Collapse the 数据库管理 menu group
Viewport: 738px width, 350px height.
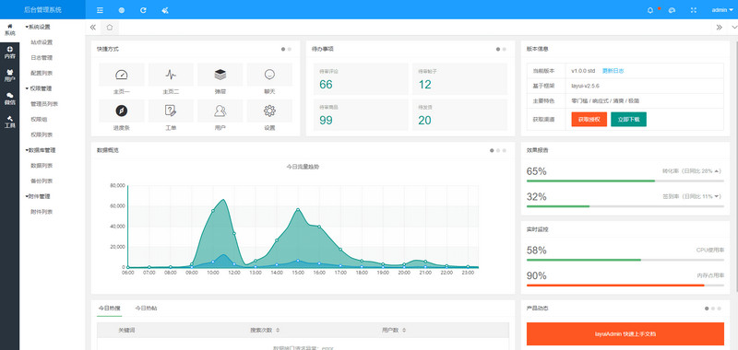(40, 150)
